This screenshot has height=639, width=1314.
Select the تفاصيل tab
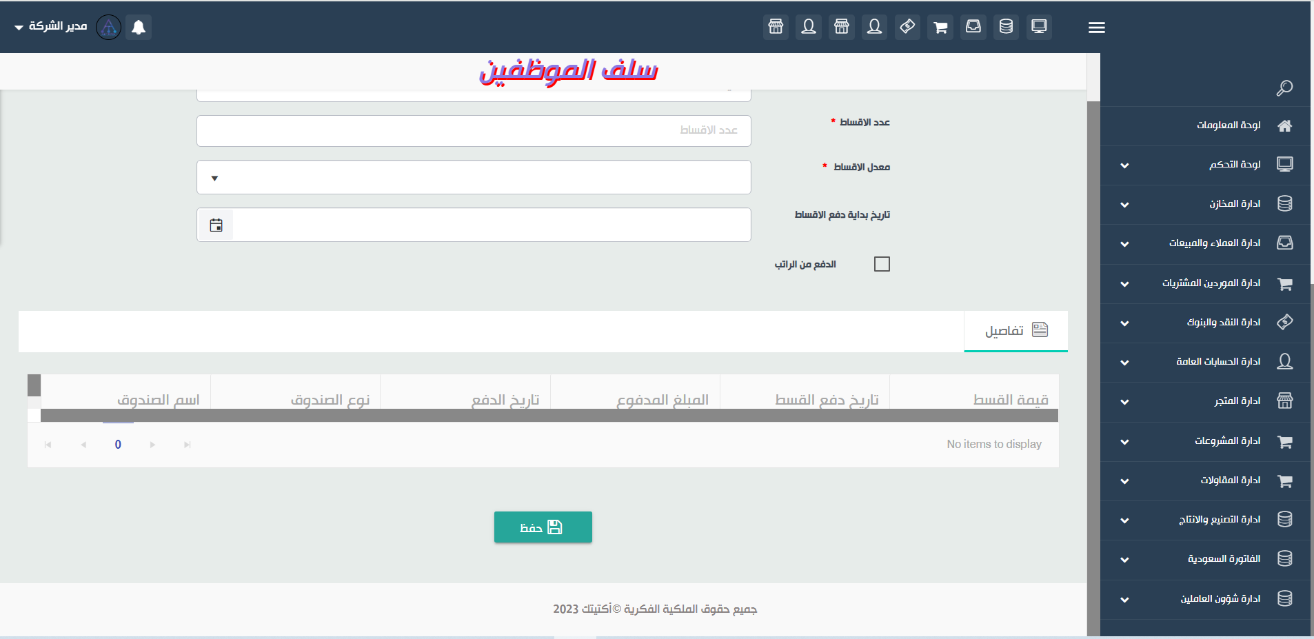coord(1016,331)
